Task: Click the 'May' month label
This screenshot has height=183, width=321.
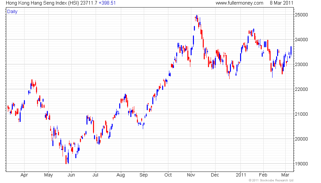Action: (48, 175)
